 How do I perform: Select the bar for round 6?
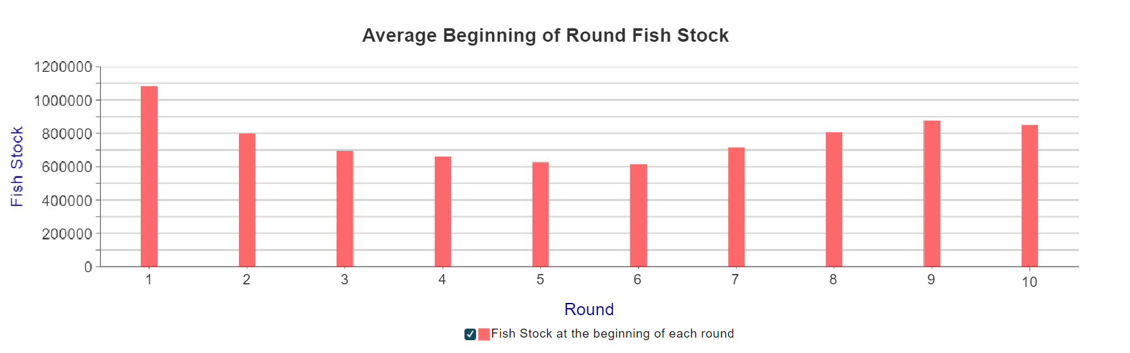(639, 215)
